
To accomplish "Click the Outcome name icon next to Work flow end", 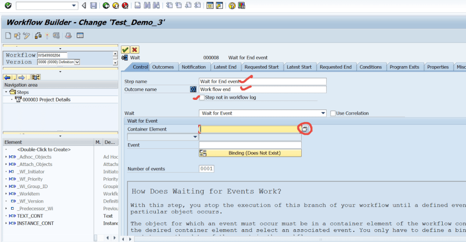I will coord(193,89).
